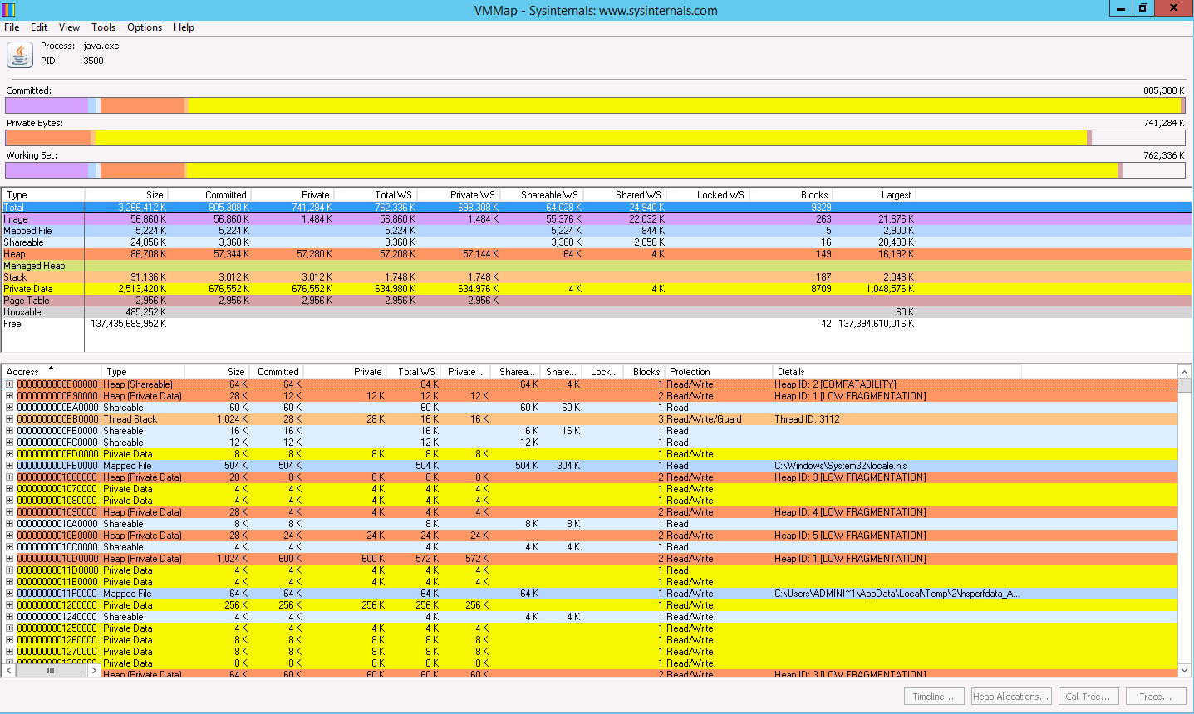Select the Shareable summary row
The width and height of the screenshot is (1194, 714).
point(596,242)
